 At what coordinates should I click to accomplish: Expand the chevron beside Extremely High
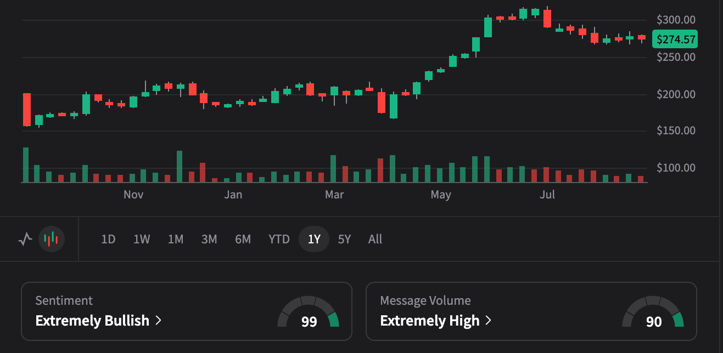pos(488,321)
